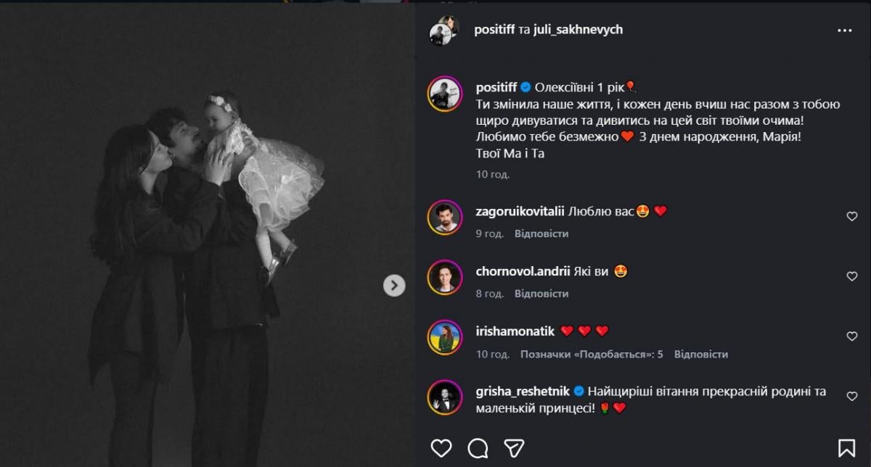Open the three-dot more options menu
871x467 pixels.
click(x=844, y=30)
